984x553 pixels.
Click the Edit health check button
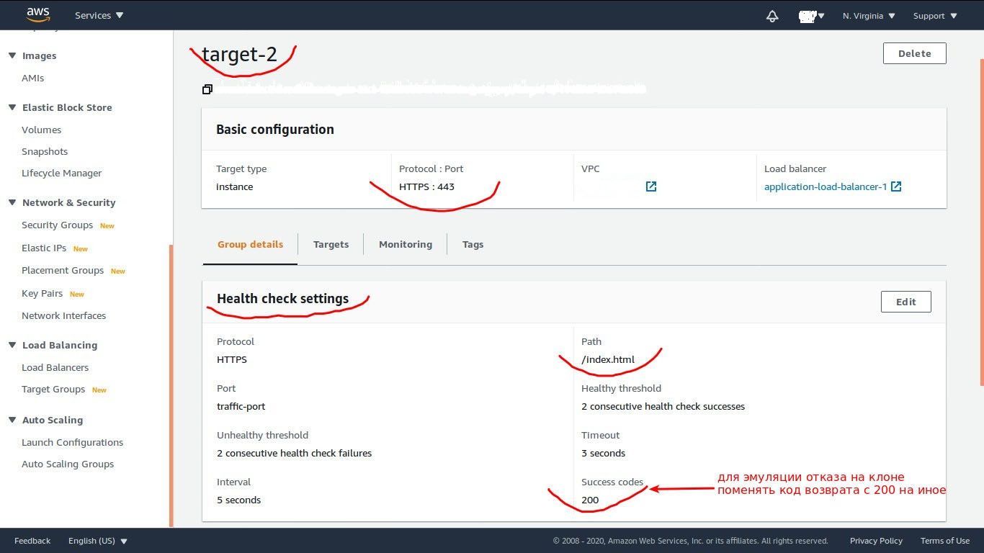(906, 302)
